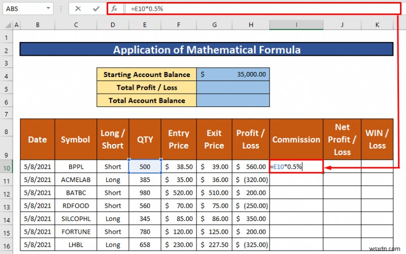The height and width of the screenshot is (254, 406).
Task: Select column C header
Action: tap(76, 25)
